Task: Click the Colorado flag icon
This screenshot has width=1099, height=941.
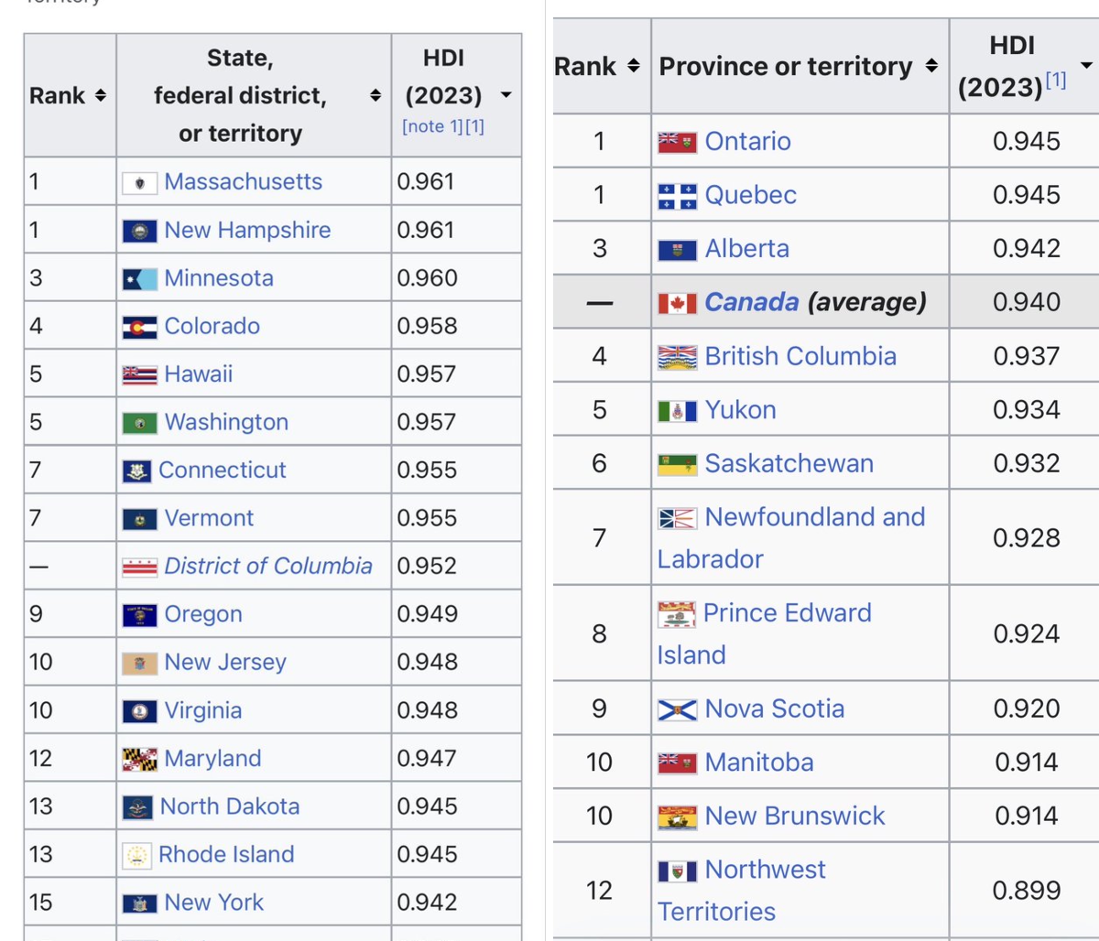Action: pos(139,327)
